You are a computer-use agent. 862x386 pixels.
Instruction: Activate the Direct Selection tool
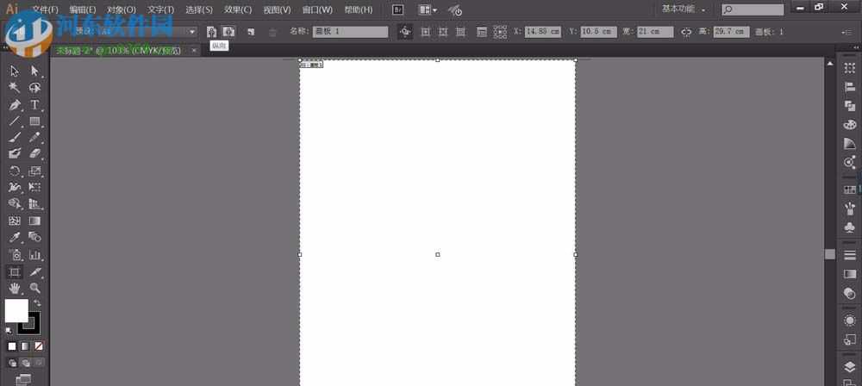(35, 72)
